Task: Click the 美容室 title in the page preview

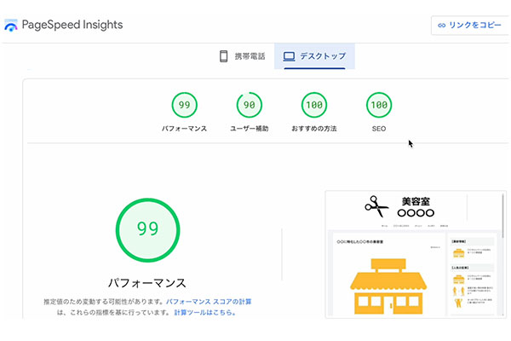Action: 417,200
